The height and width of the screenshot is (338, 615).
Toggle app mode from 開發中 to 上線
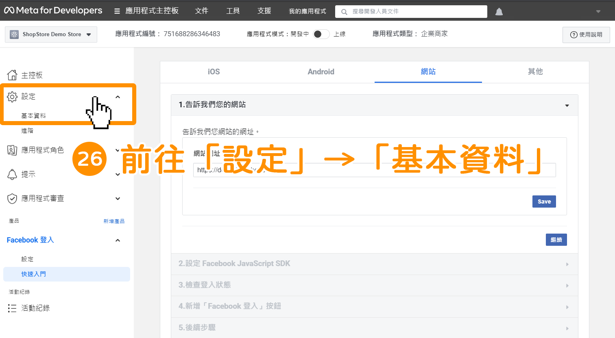321,34
